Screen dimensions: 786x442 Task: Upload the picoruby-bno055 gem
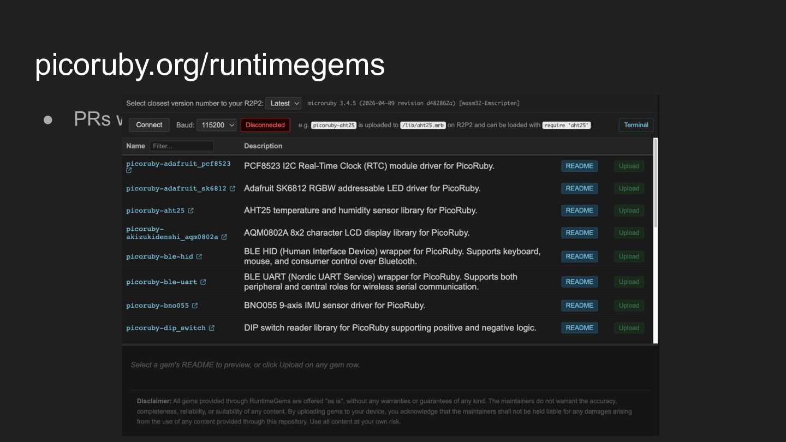tap(629, 305)
